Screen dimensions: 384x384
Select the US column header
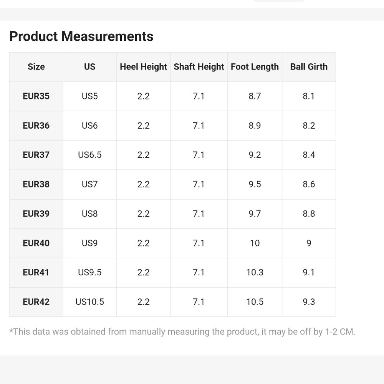click(89, 67)
